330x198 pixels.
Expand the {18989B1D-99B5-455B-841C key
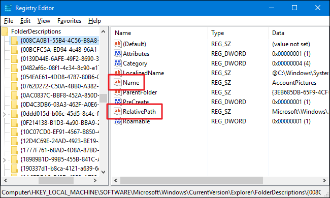[4, 160]
